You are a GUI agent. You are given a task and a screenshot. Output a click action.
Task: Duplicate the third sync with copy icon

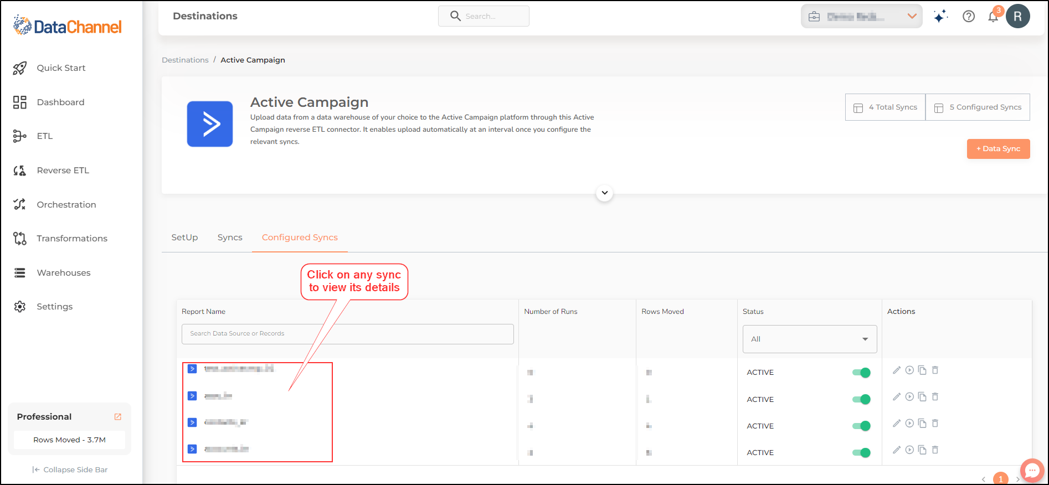coord(922,424)
